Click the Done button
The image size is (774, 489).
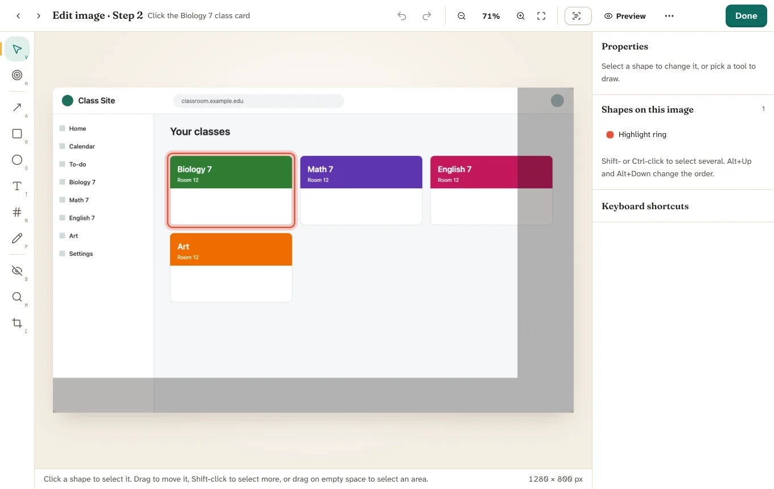746,16
